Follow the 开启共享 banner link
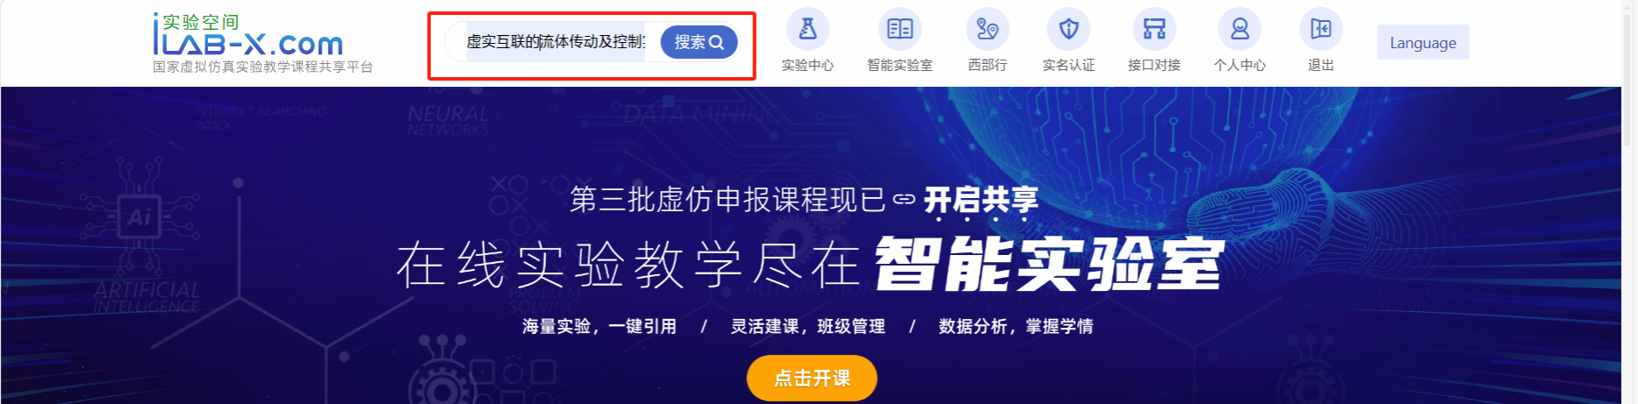 point(981,200)
